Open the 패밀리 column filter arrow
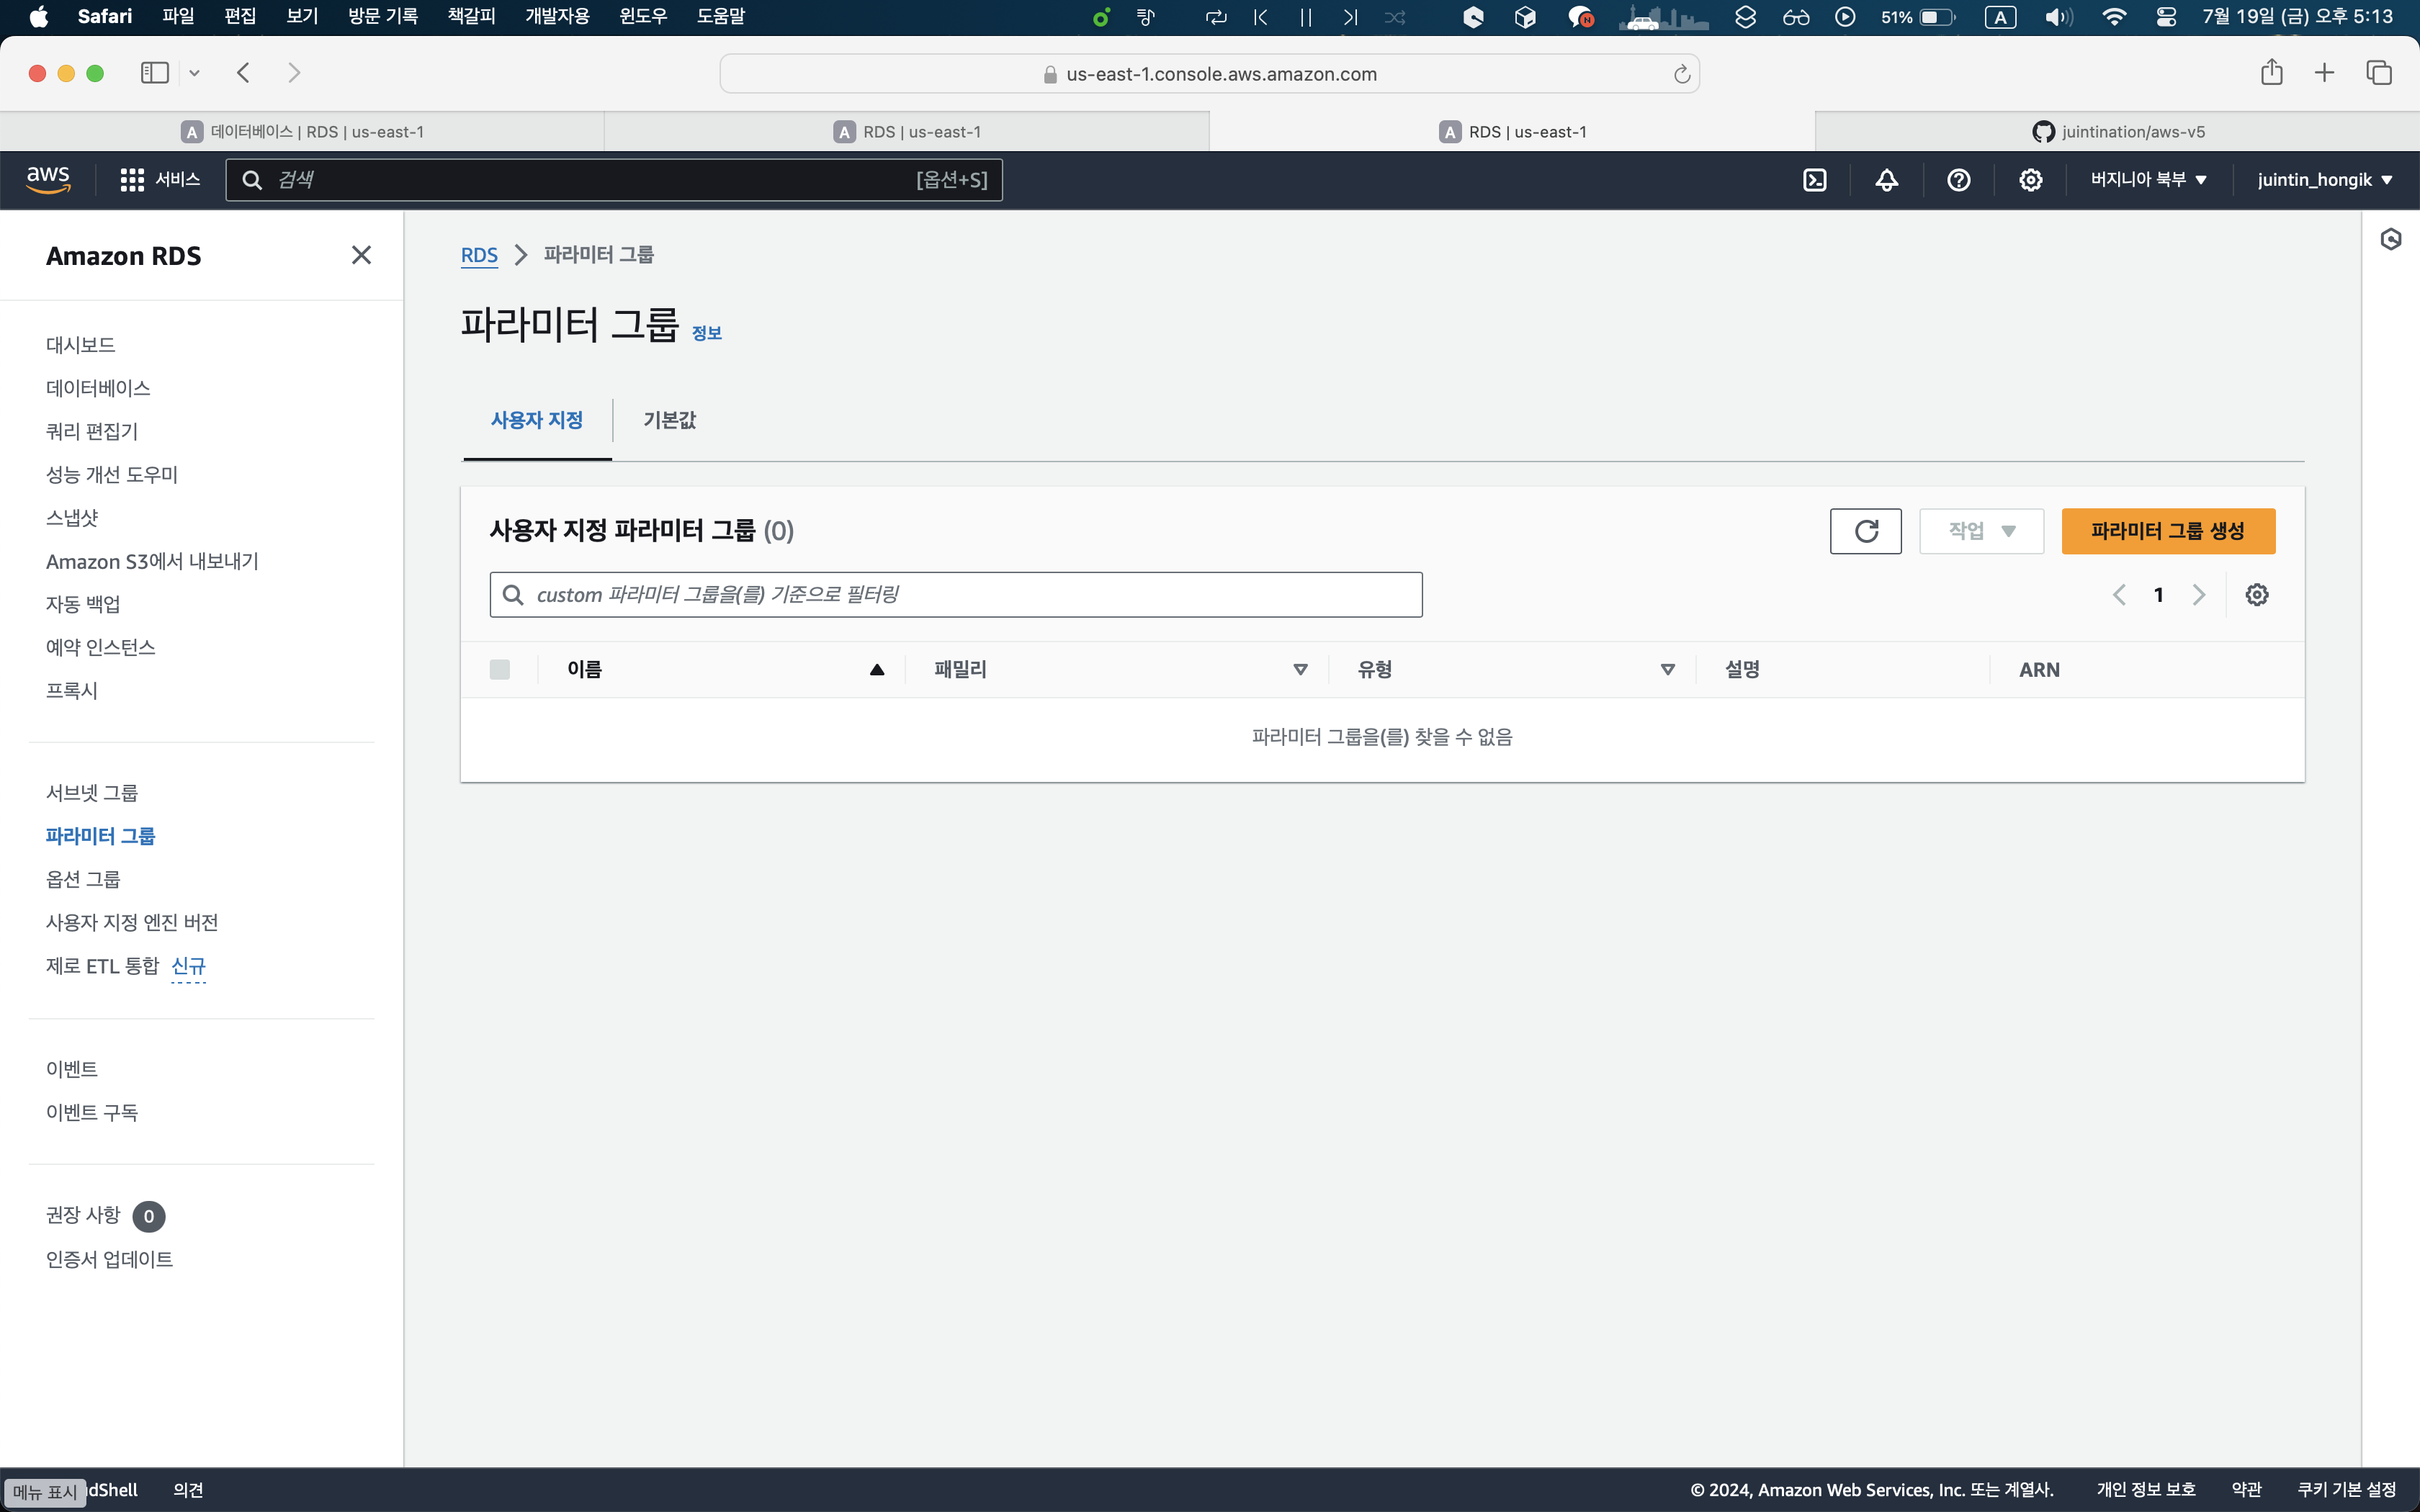The width and height of the screenshot is (2420, 1512). click(1300, 670)
